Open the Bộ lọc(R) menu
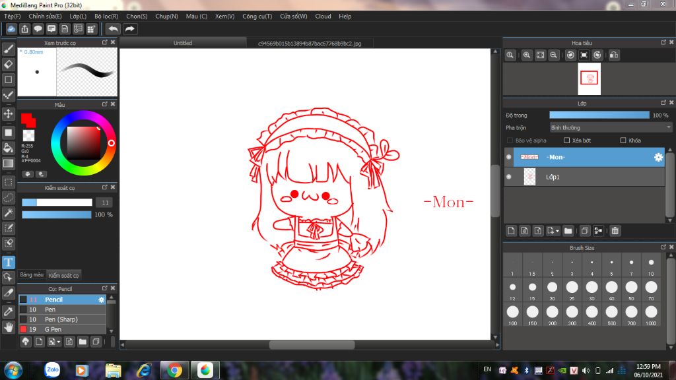The height and width of the screenshot is (380, 676). tap(106, 16)
